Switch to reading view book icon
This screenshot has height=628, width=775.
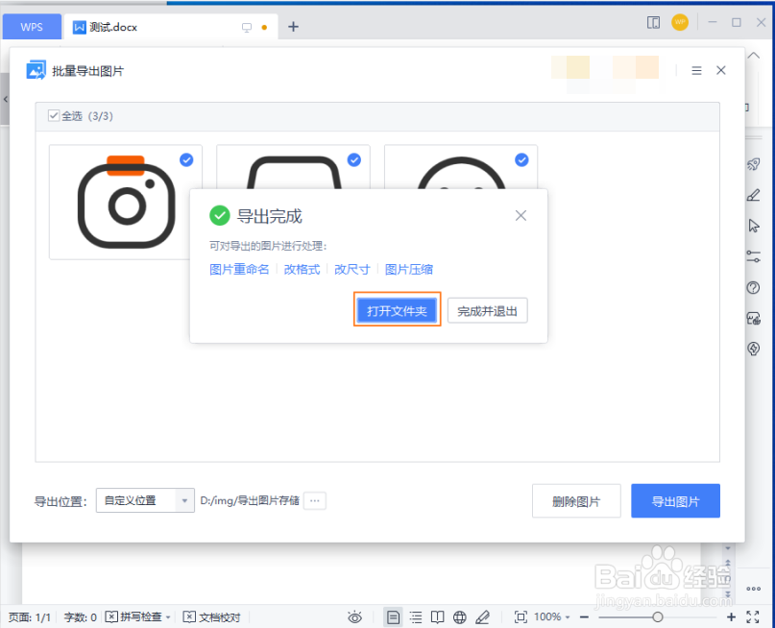[437, 616]
